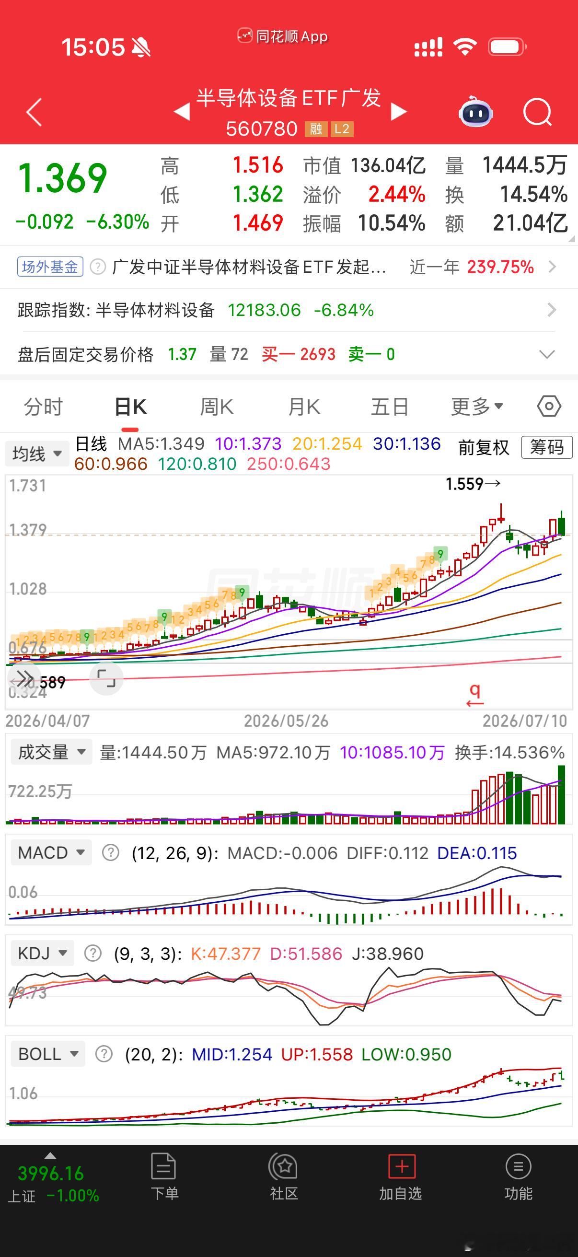The height and width of the screenshot is (1257, 578).
Task: Open the MACD help question mark
Action: pos(111,852)
